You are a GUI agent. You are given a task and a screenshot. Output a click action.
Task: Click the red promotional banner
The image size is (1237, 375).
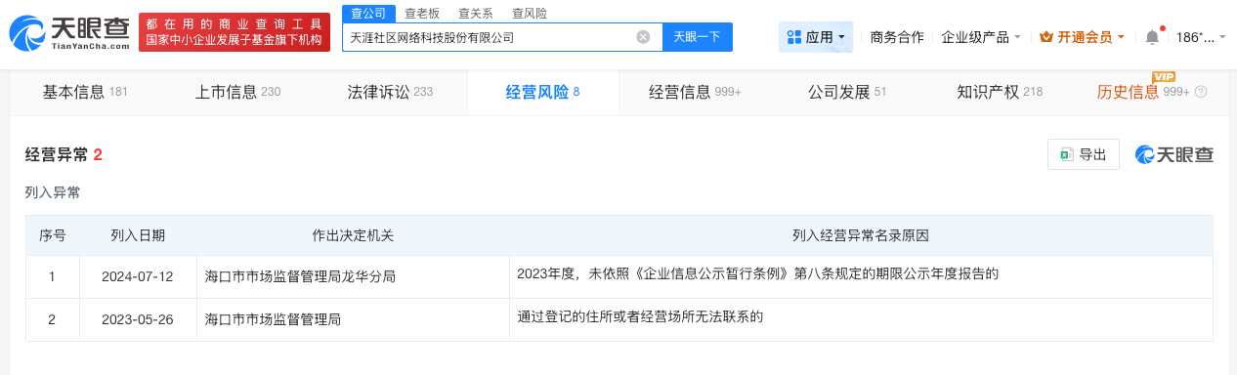pyautogui.click(x=234, y=32)
